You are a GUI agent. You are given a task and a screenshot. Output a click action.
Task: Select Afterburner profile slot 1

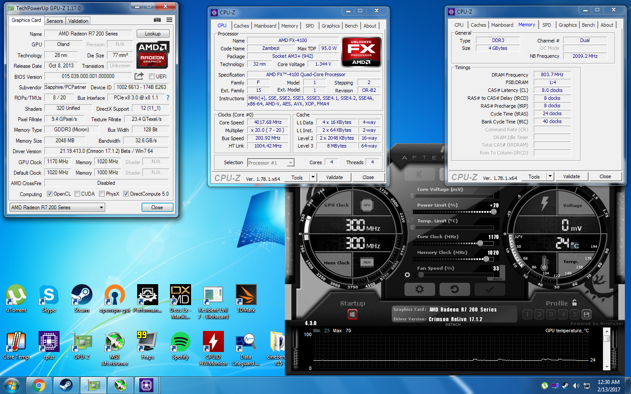(527, 314)
